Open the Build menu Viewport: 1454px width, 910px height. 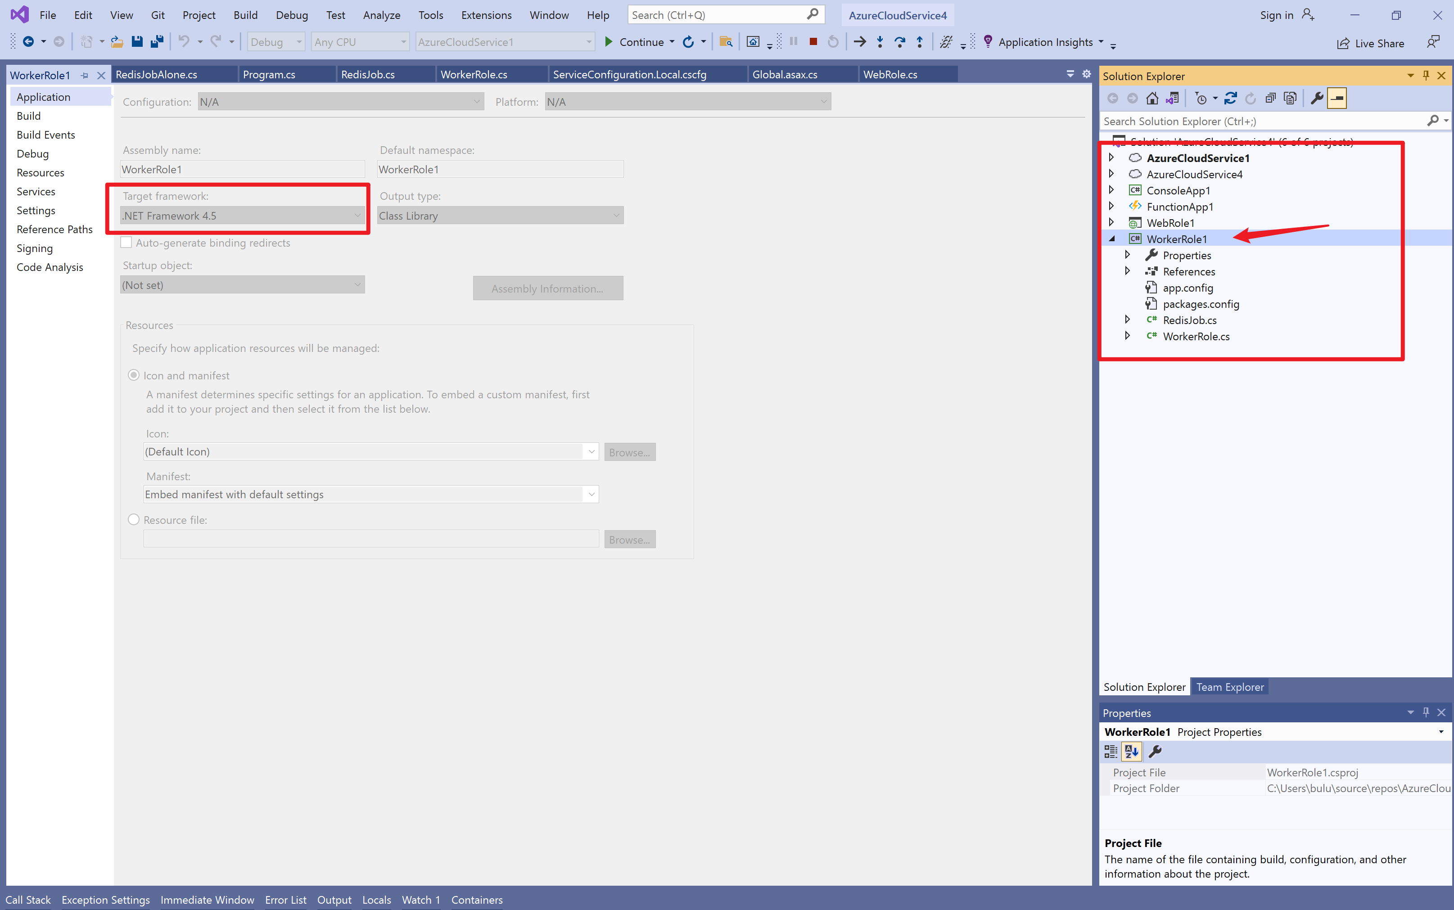pos(245,15)
